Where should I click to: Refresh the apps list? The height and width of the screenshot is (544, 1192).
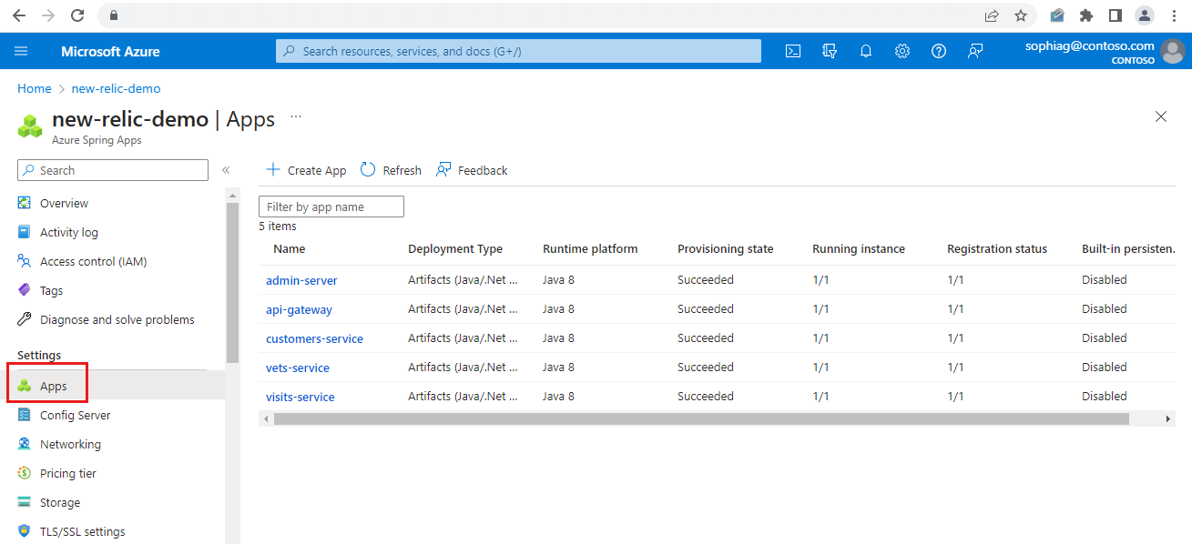[x=391, y=170]
